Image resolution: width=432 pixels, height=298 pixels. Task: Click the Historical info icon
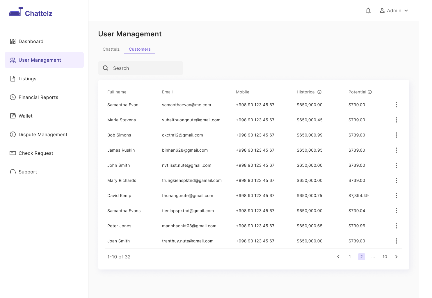point(319,92)
